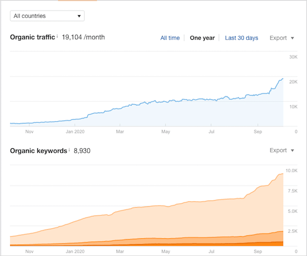
Task: Click the 30K axis label
Action: 293,57
